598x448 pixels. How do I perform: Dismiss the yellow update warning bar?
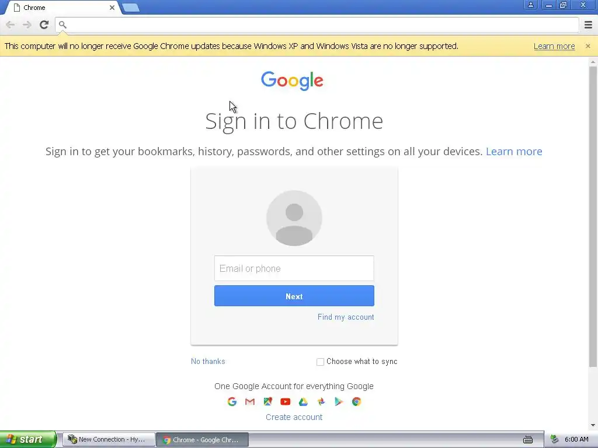point(587,46)
